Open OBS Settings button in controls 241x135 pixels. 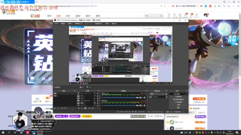click(x=178, y=105)
